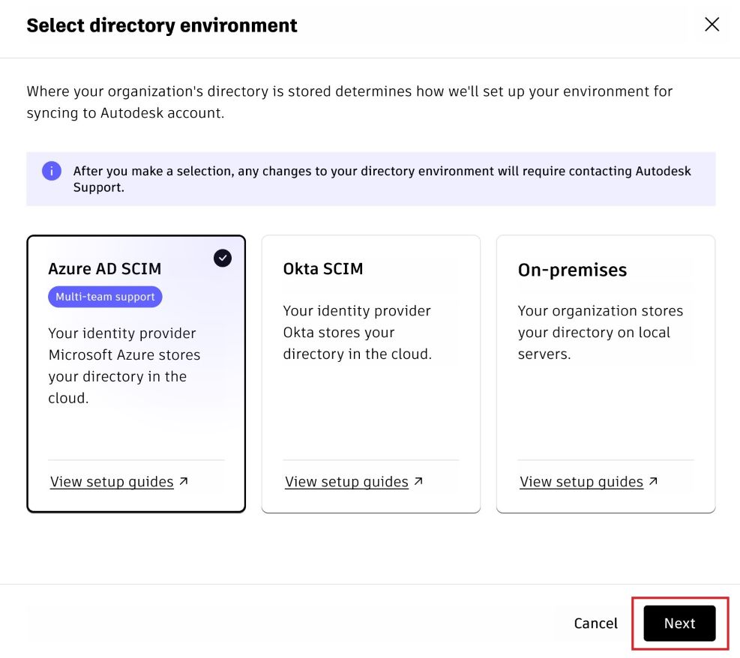Image resolution: width=740 pixels, height=658 pixels.
Task: Click the checkmark icon on Azure AD SCIM
Action: tap(223, 259)
